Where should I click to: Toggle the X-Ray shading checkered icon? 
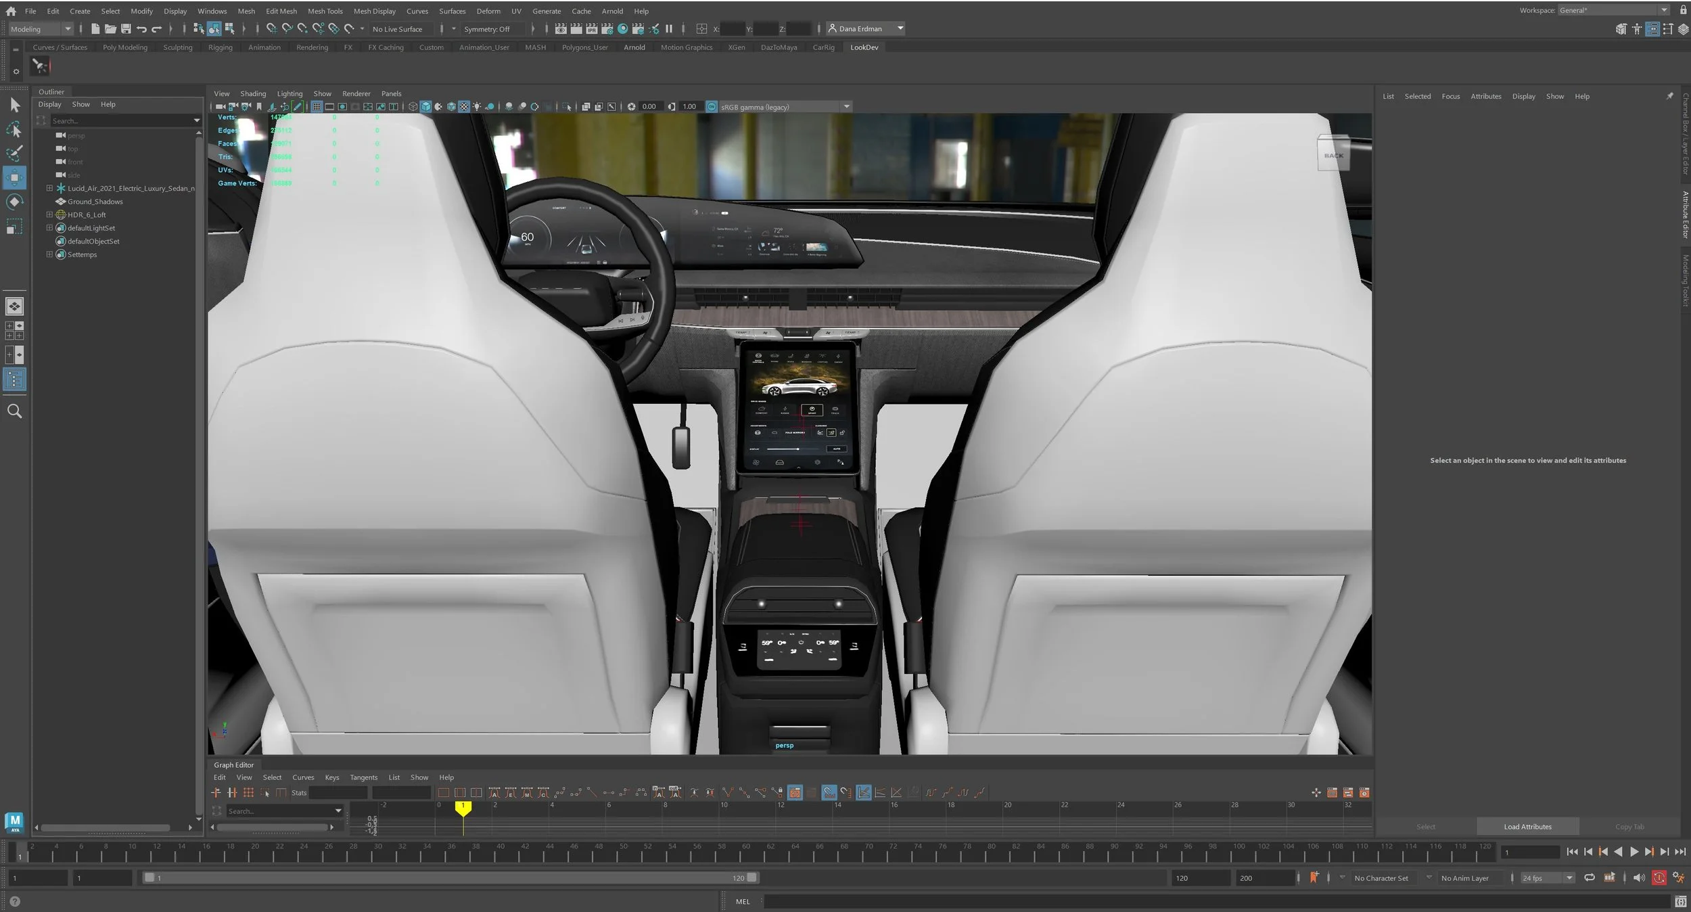tap(463, 106)
